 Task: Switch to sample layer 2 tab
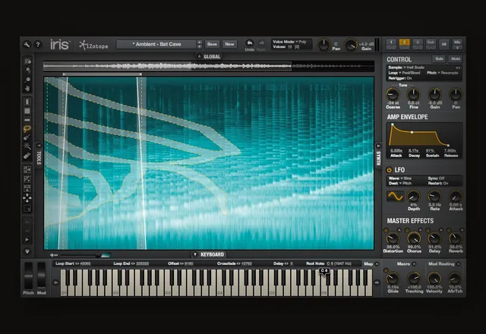[x=405, y=44]
